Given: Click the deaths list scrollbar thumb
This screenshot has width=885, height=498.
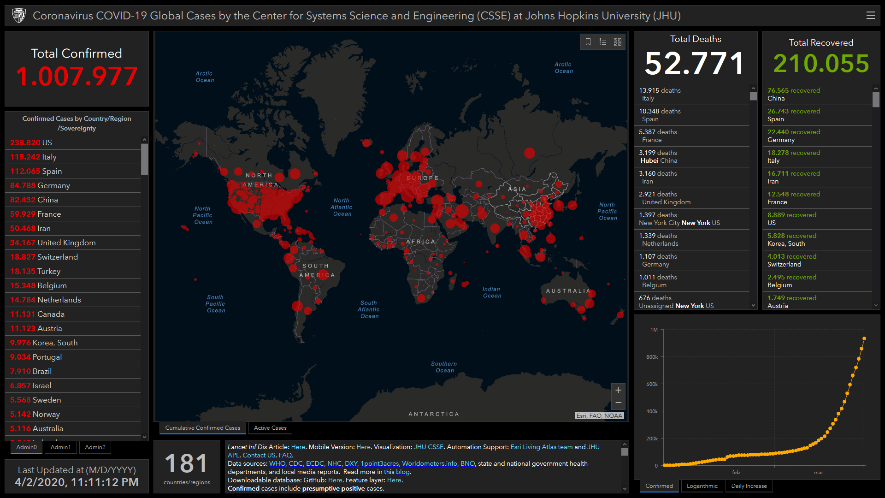Looking at the screenshot, I should click(x=753, y=96).
